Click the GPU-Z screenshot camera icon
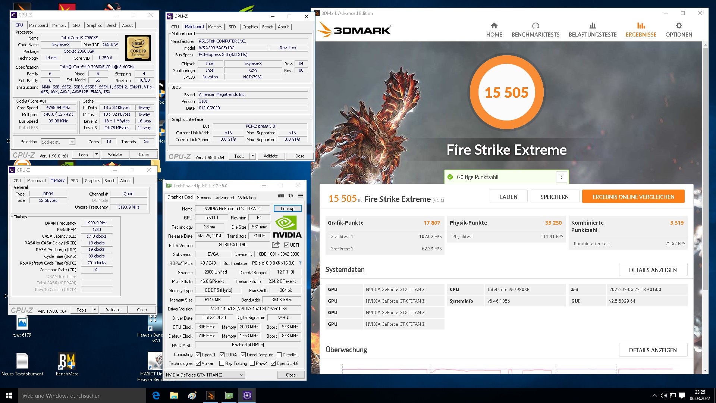Viewport: 716px width, 403px height. pos(281,196)
